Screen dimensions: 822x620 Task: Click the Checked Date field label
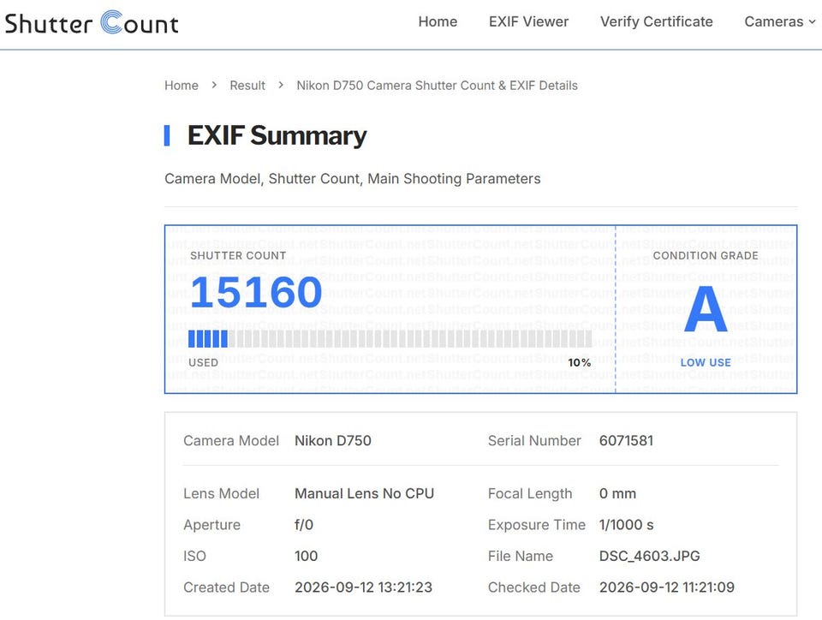point(533,587)
